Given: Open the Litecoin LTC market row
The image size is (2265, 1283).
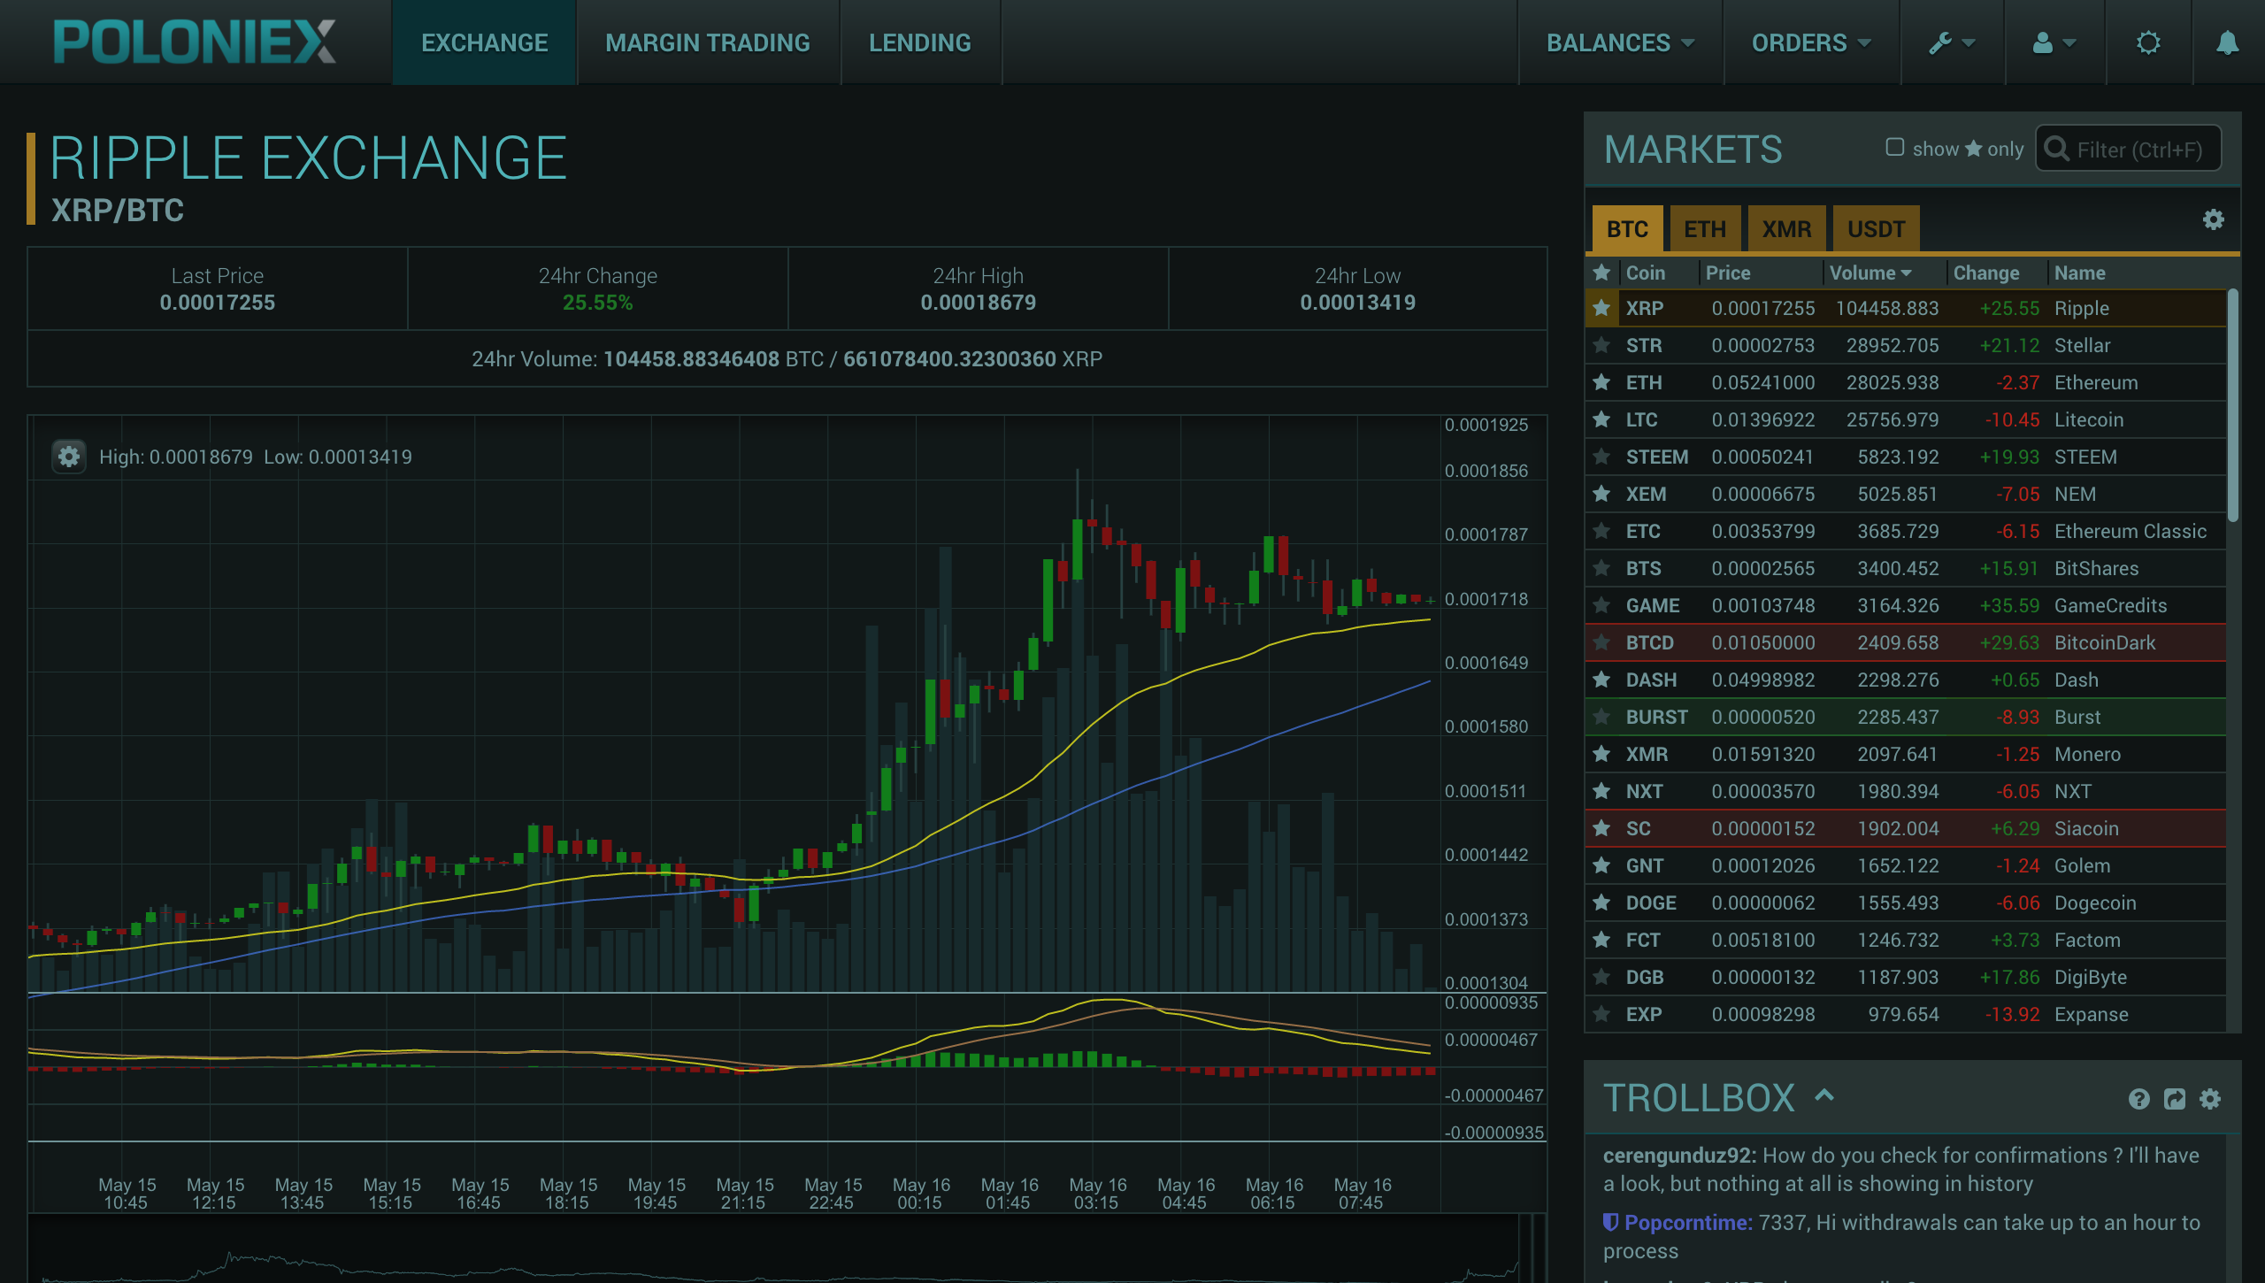Looking at the screenshot, I should coord(1906,419).
